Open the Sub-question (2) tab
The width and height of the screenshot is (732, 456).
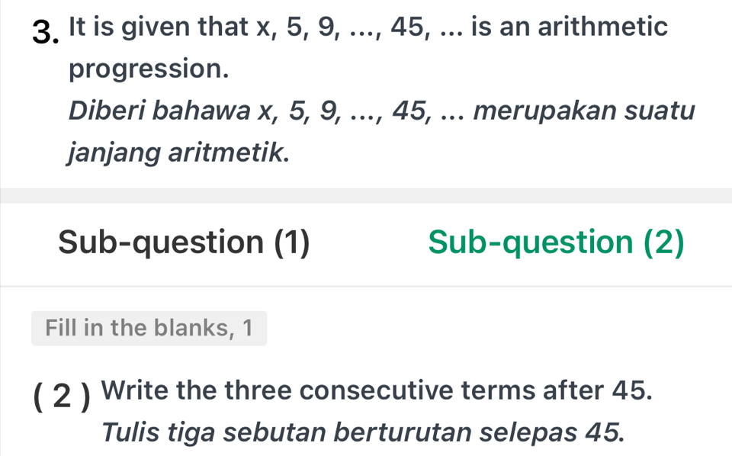[x=556, y=242]
